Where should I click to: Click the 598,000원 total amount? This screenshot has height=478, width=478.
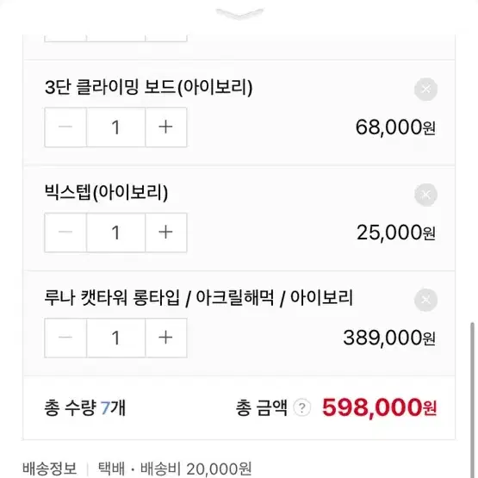pyautogui.click(x=379, y=407)
